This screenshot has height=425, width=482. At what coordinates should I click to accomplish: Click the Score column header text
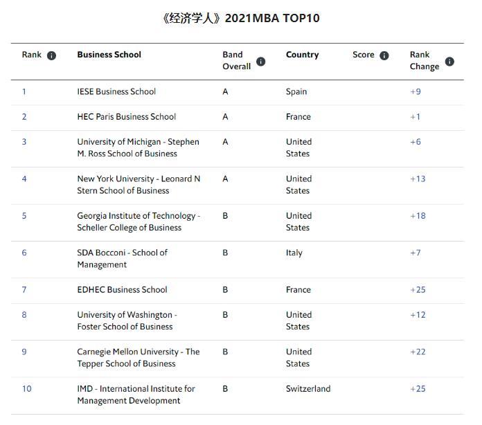(364, 55)
